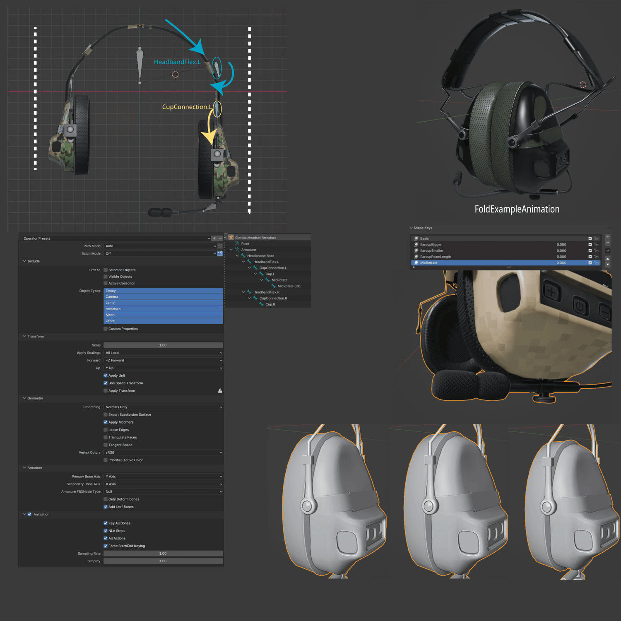Open the Batch Mode dropdown
The width and height of the screenshot is (621, 621).
(x=160, y=253)
